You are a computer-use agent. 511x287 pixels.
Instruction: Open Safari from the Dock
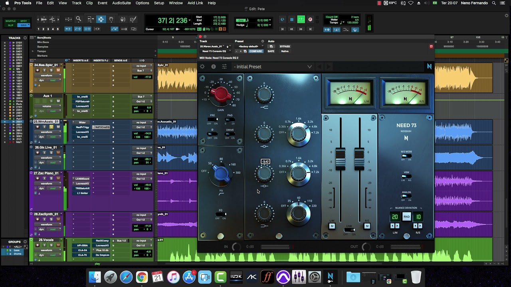126,277
